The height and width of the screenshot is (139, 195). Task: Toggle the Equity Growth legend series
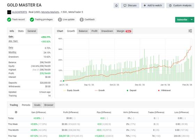(71, 90)
